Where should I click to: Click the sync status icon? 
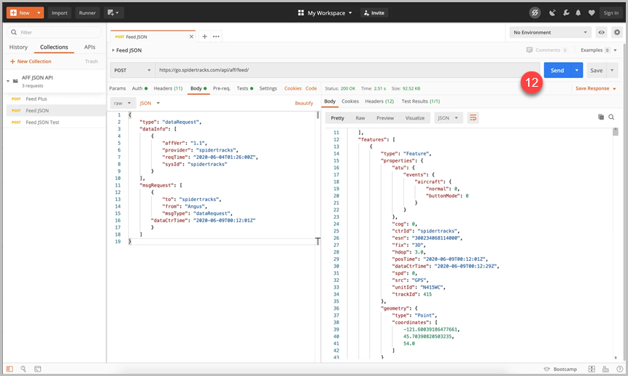(x=535, y=13)
